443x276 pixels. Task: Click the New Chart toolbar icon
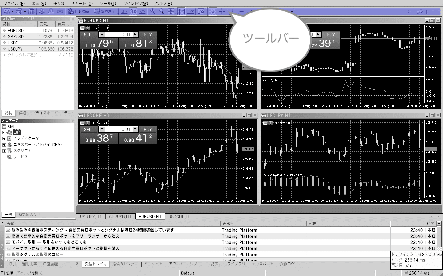point(6,11)
